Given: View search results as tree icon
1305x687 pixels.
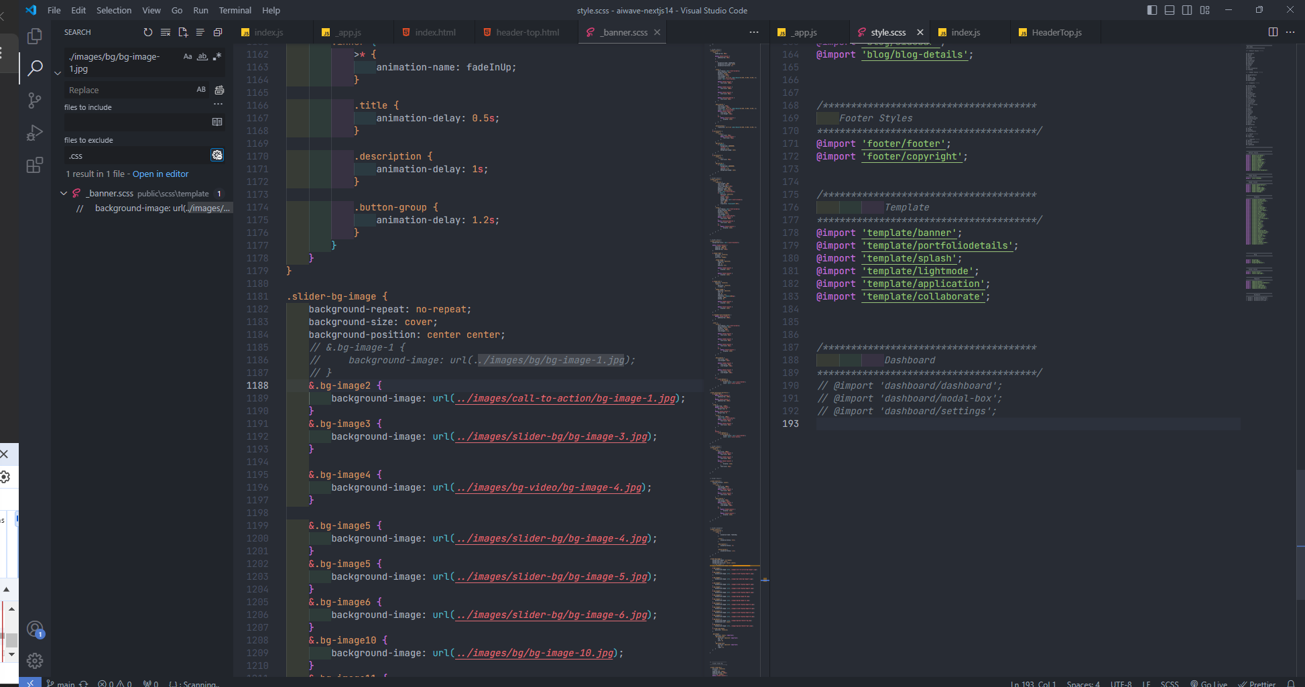Looking at the screenshot, I should coord(200,32).
